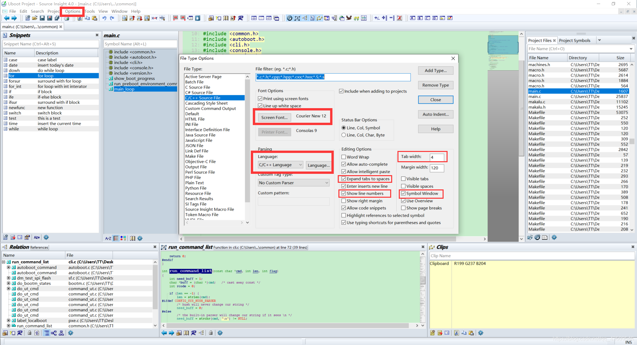Toggle Print using screen fonts checkbox
This screenshot has width=637, height=345.
pyautogui.click(x=260, y=99)
